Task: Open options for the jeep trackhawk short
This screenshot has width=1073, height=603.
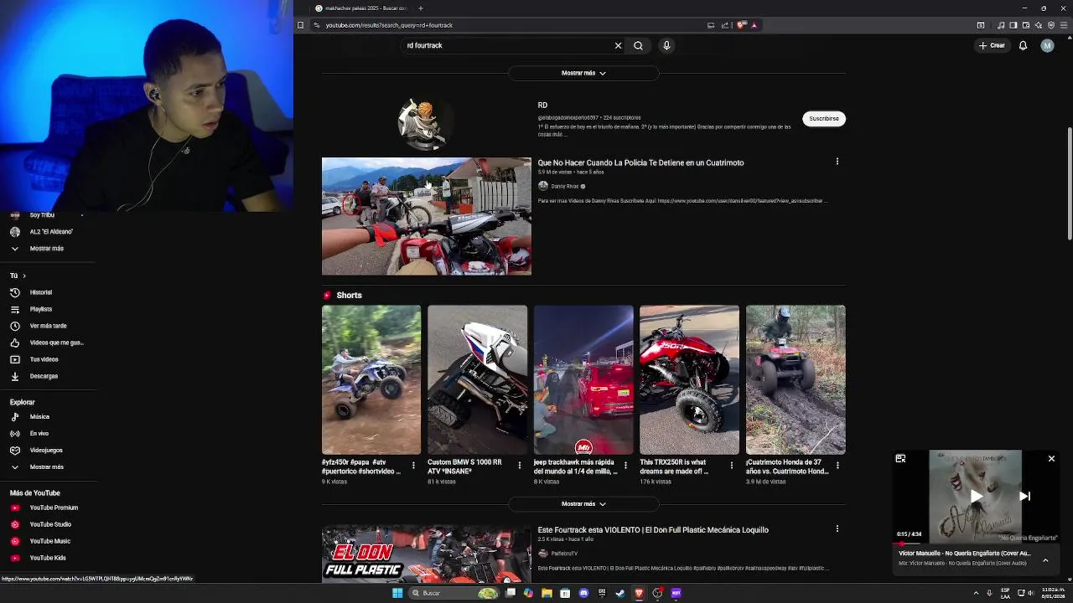Action: [625, 466]
